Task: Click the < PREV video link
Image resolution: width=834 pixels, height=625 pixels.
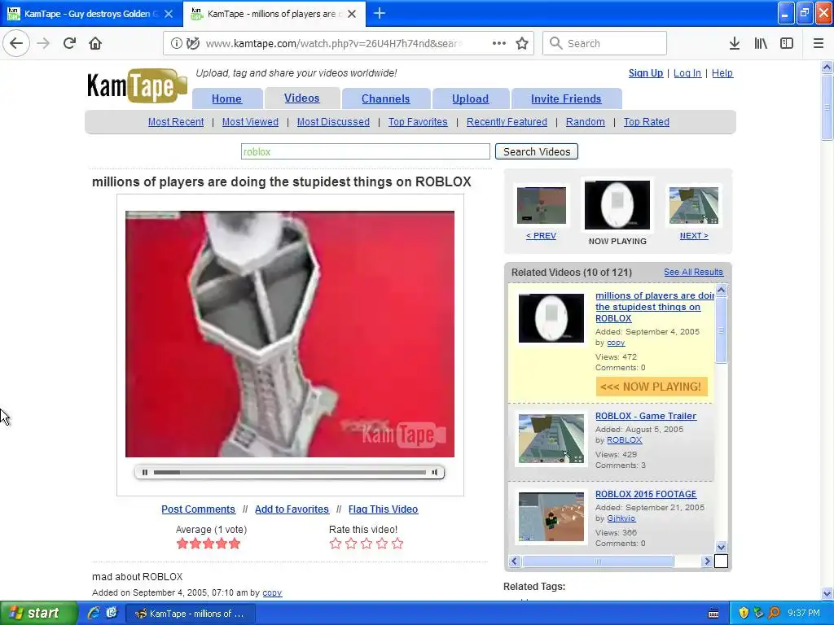Action: pos(541,235)
